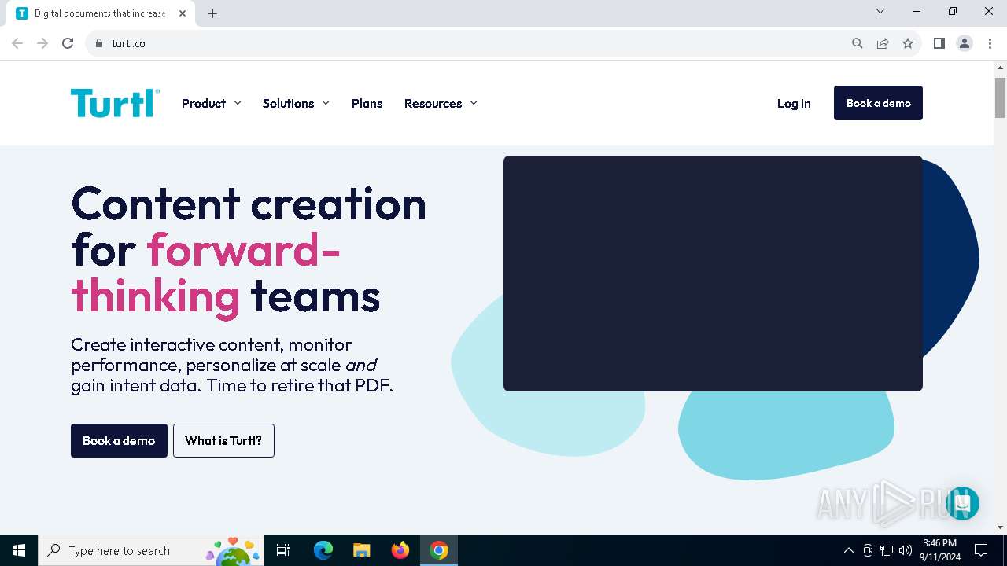The height and width of the screenshot is (566, 1007).
Task: Open Chrome from the taskbar
Action: (439, 550)
